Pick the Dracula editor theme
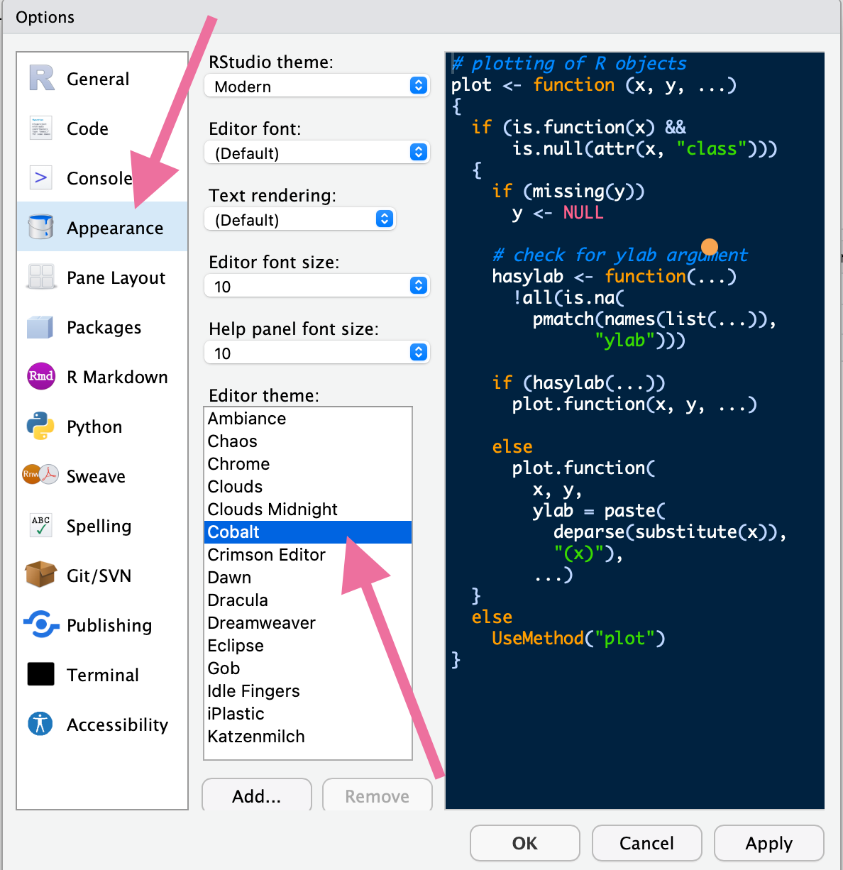Screen dimensions: 843x870 308,600
